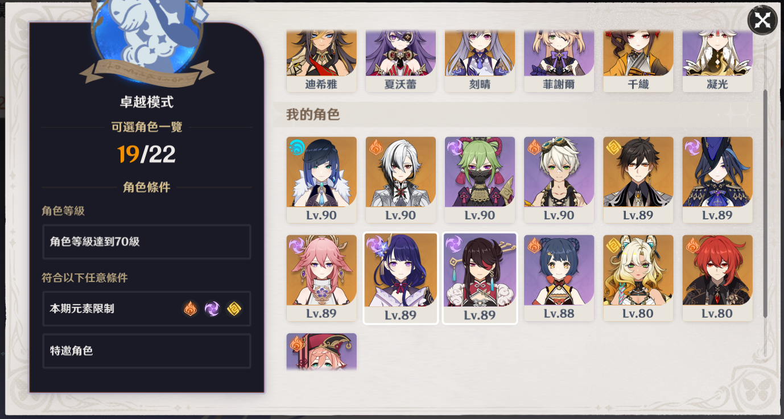The width and height of the screenshot is (784, 419).
Task: Select trial character 迪希雅
Action: [321, 61]
